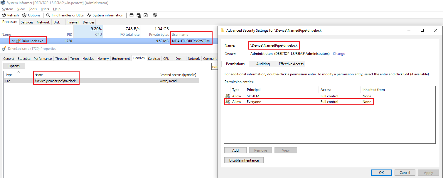Click the Options button in Handles tab

tap(14, 66)
